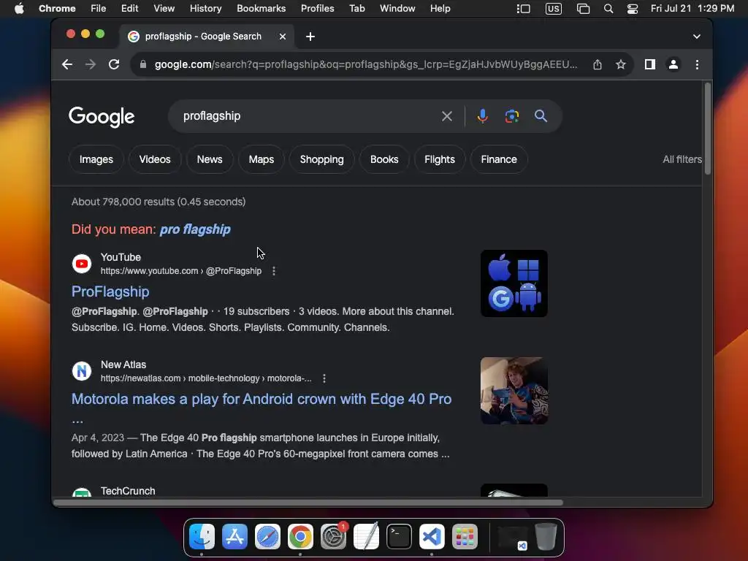Open Control Center in the menu bar
The width and height of the screenshot is (748, 561).
(x=632, y=9)
